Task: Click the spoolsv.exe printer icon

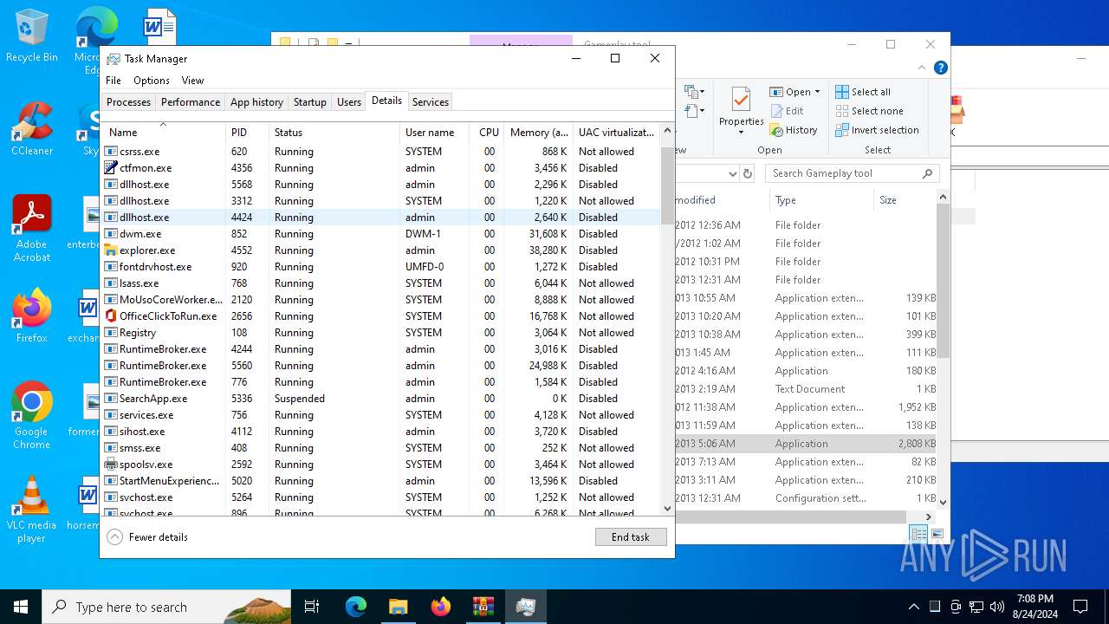Action: [111, 465]
